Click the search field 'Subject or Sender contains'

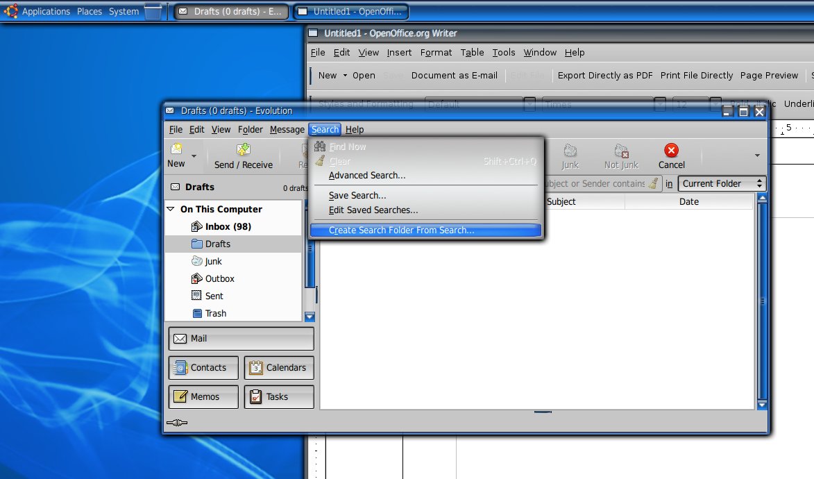[595, 183]
